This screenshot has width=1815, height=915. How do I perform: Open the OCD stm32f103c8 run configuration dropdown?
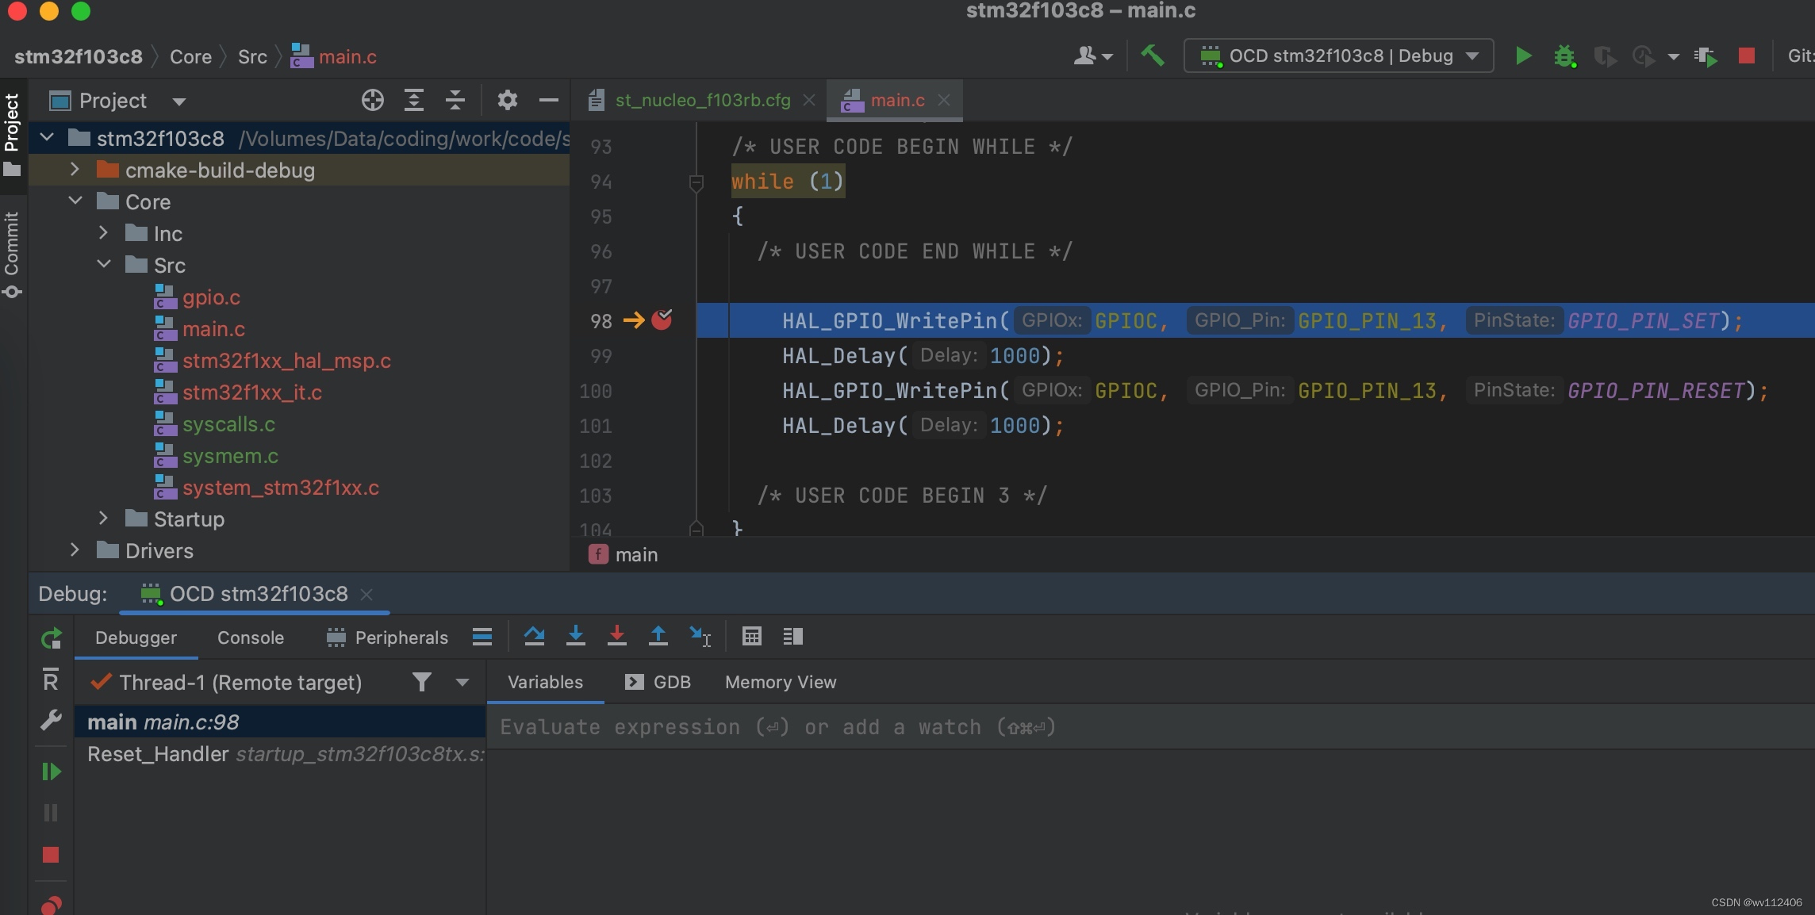[x=1338, y=56]
